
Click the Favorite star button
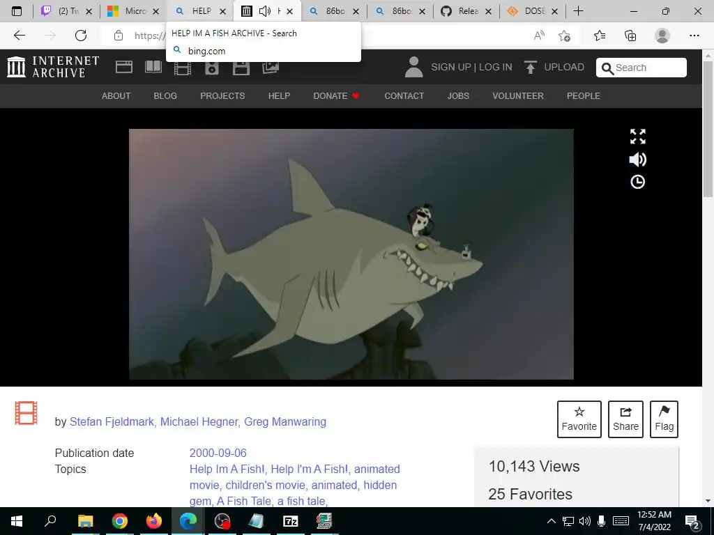tap(579, 419)
